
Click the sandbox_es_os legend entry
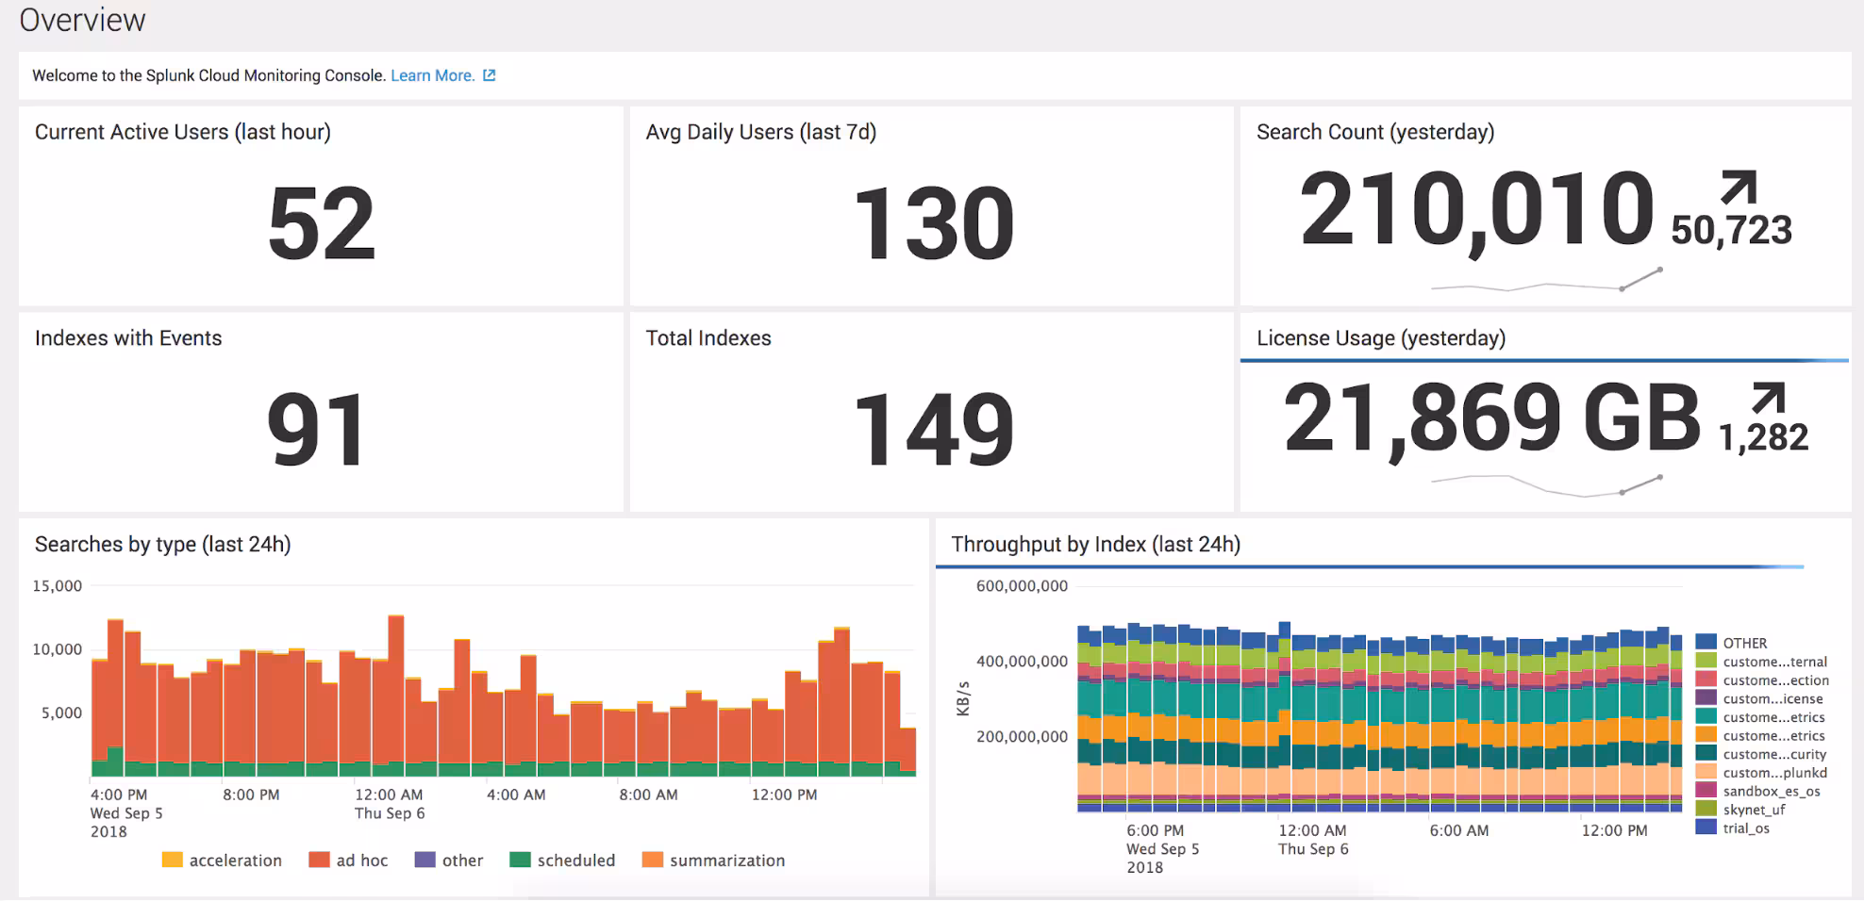(x=1771, y=792)
